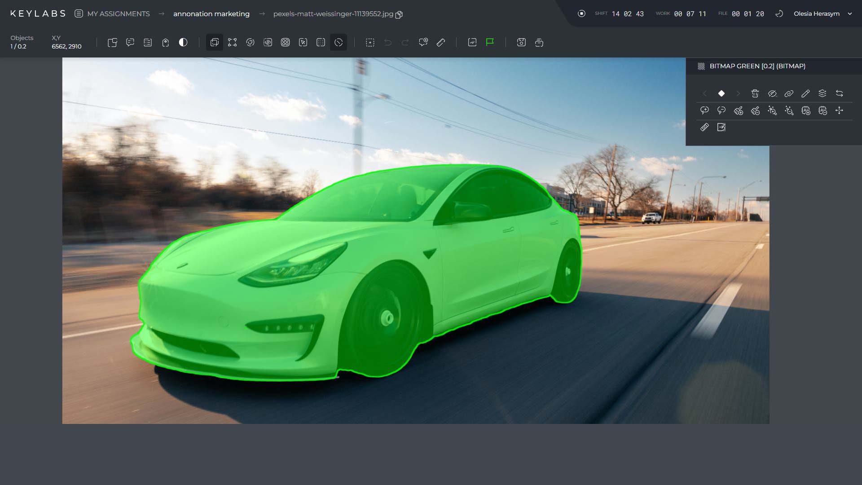Open the annonation marketing project breadcrumb

tap(211, 13)
